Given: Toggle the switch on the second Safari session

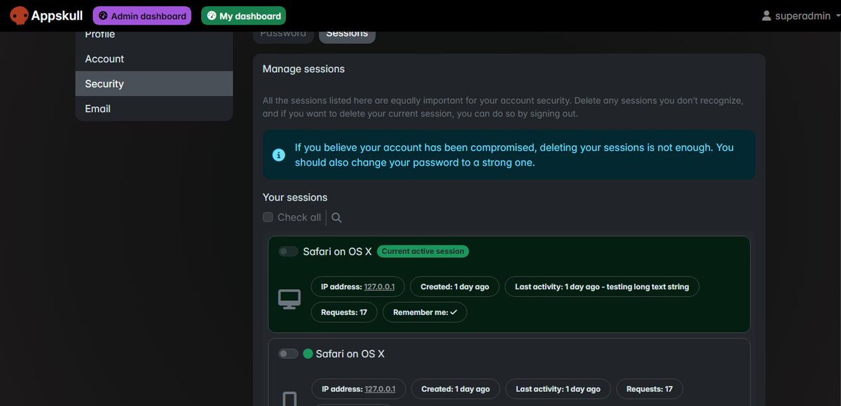Looking at the screenshot, I should coord(288,354).
